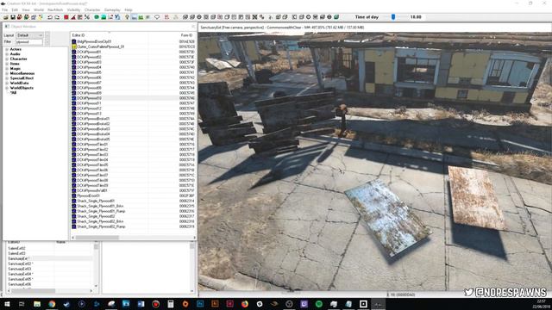Expand the Actors tree node
Screen dimensions: 552x310
click(7, 49)
